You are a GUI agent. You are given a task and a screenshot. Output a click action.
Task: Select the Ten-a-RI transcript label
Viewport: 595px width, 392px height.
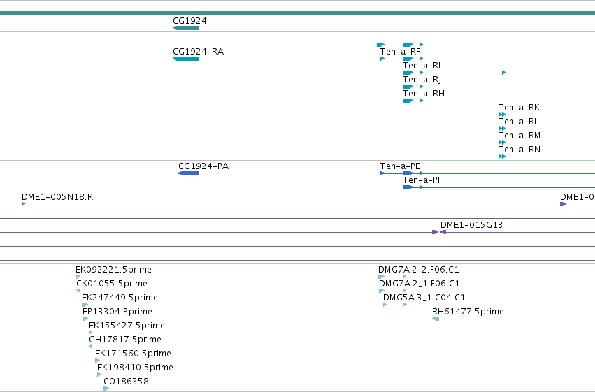click(422, 66)
